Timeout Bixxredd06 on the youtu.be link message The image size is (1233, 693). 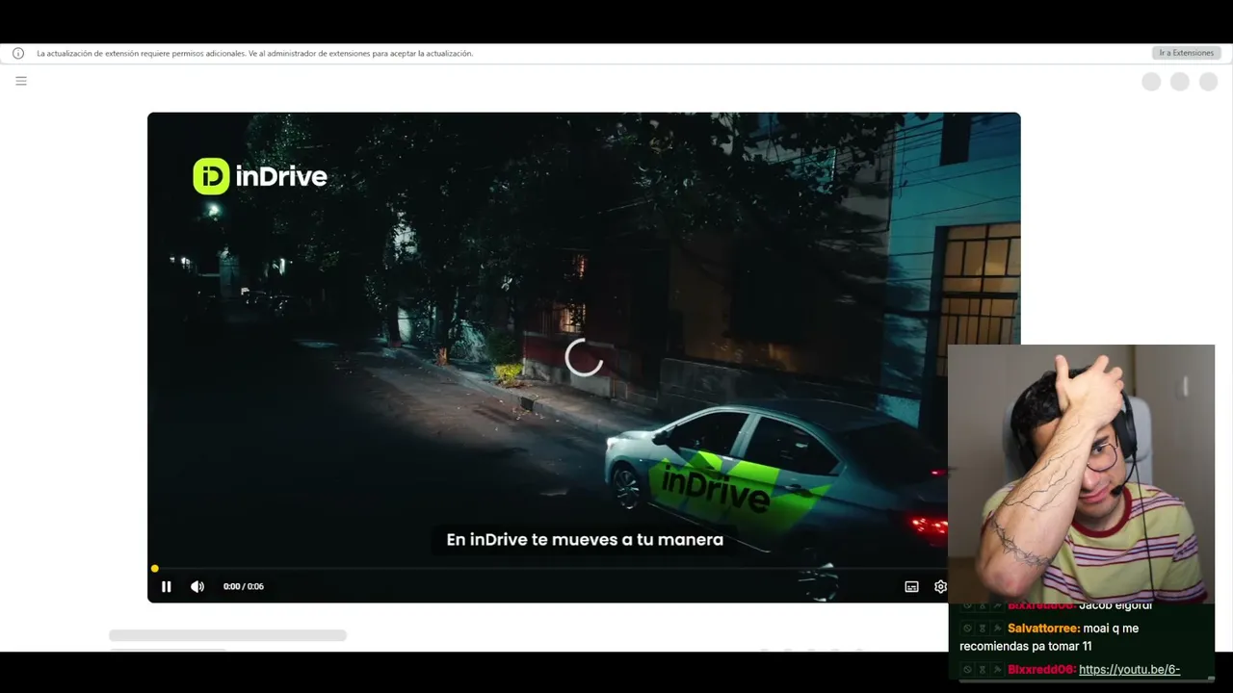983,670
